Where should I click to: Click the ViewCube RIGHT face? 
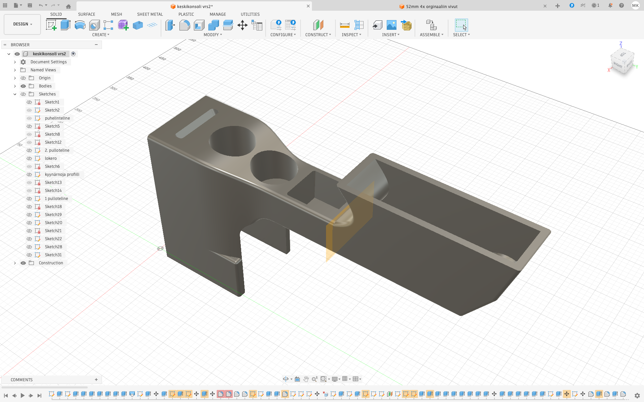[x=618, y=65]
